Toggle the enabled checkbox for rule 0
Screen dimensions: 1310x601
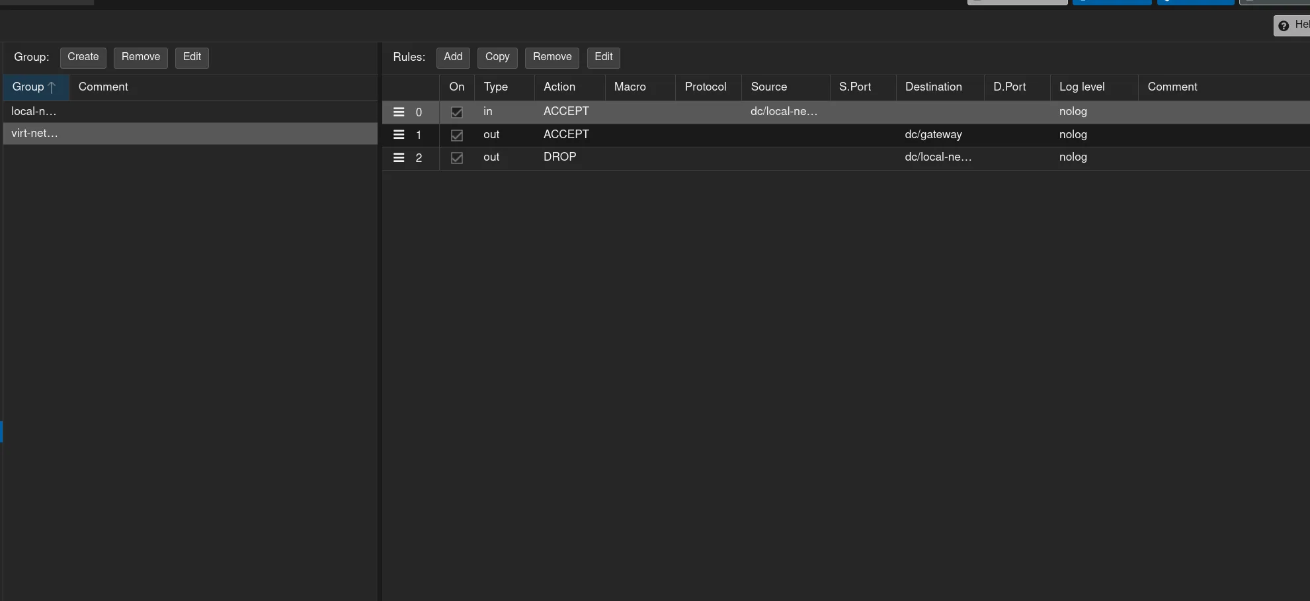(x=456, y=112)
